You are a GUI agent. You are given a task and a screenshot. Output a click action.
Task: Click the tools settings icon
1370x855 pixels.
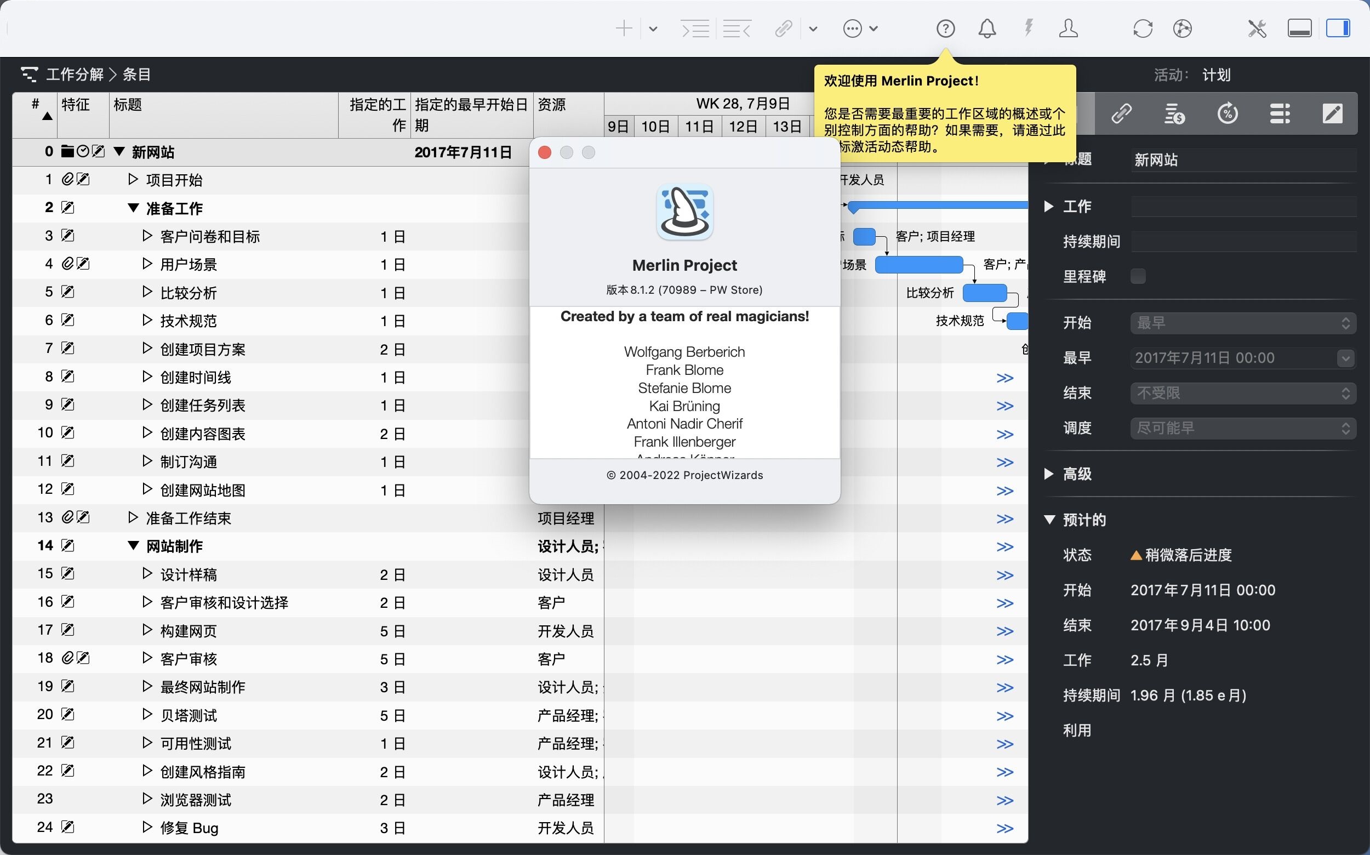[x=1258, y=29]
